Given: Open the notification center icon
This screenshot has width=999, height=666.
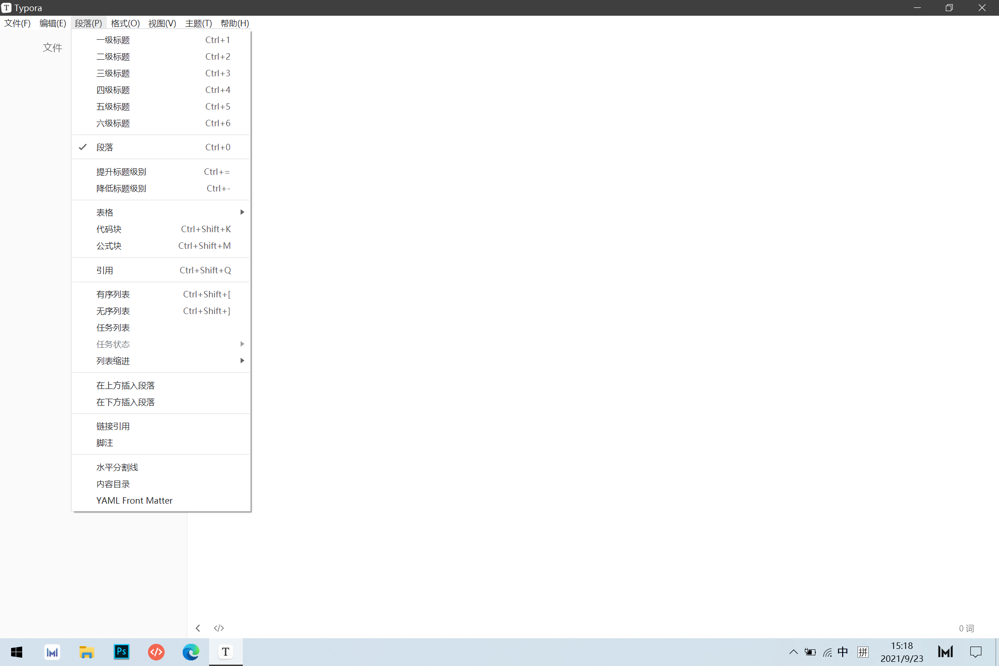Looking at the screenshot, I should point(976,652).
